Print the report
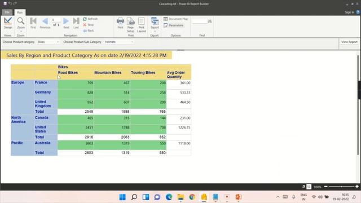 [120, 23]
